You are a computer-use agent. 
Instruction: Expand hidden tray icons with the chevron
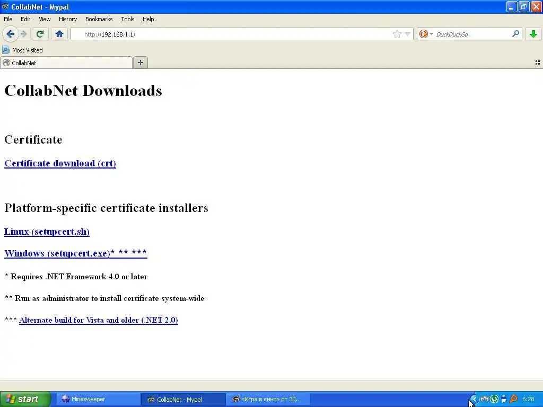[475, 399]
